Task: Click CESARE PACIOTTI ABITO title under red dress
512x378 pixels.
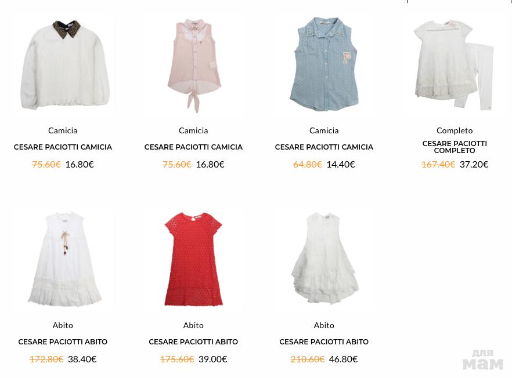Action: (x=193, y=342)
